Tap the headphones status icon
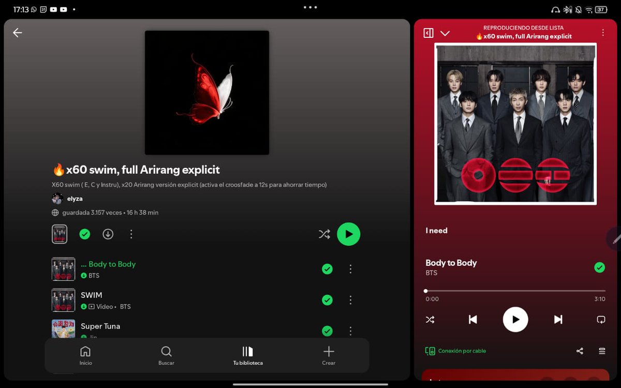Viewport: 621px width, 388px height. coord(555,9)
